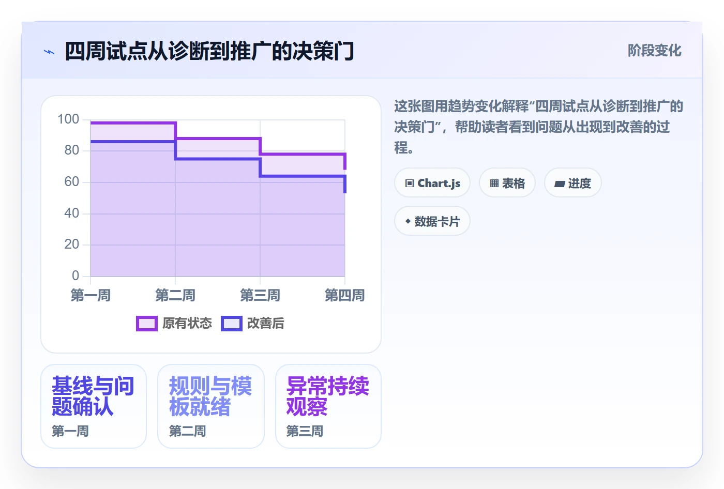Viewport: 724px width, 489px height.
Task: Click 第二周 under the 规则与模板就绪 card
Action: click(188, 431)
